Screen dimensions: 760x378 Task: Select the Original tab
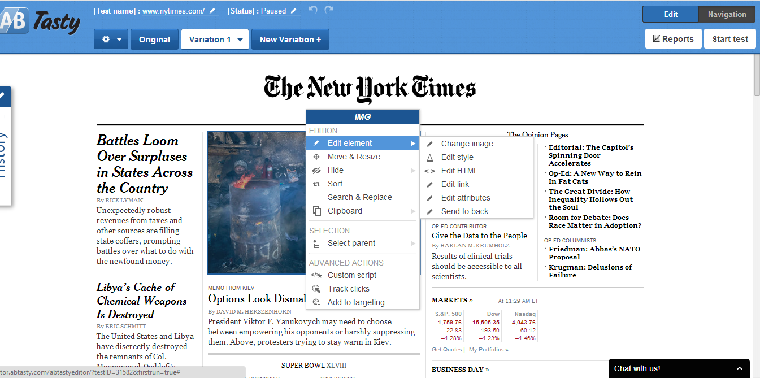[x=154, y=40]
